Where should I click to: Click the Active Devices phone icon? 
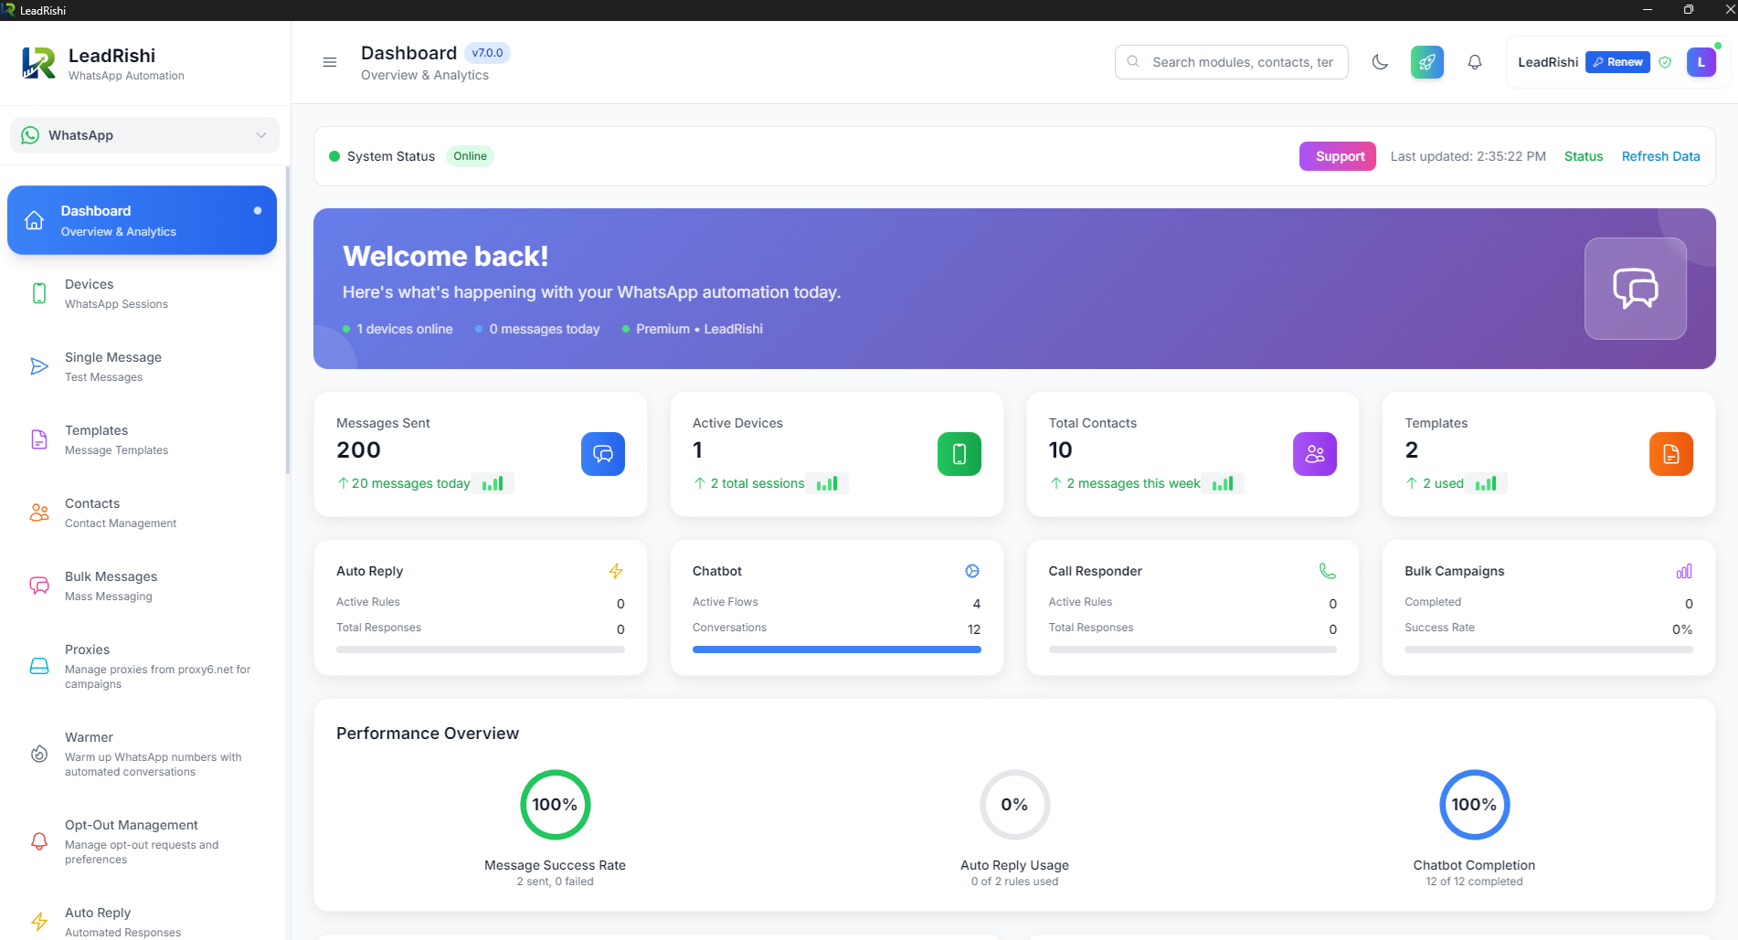coord(959,454)
